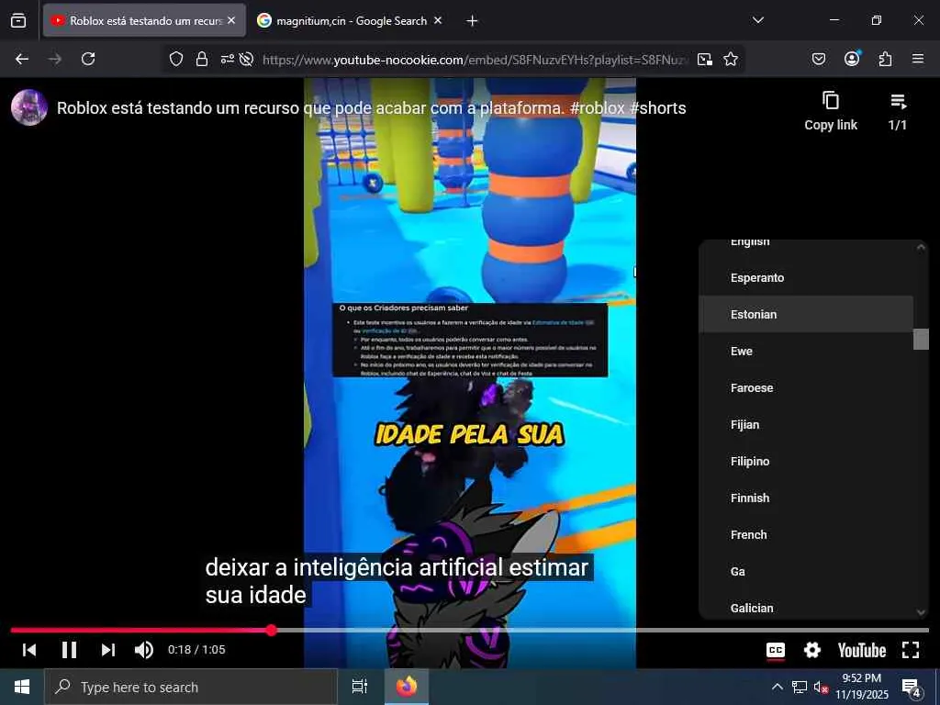Screen dimensions: 940x705
Task: Open the extensions puzzle menu
Action: (x=885, y=59)
